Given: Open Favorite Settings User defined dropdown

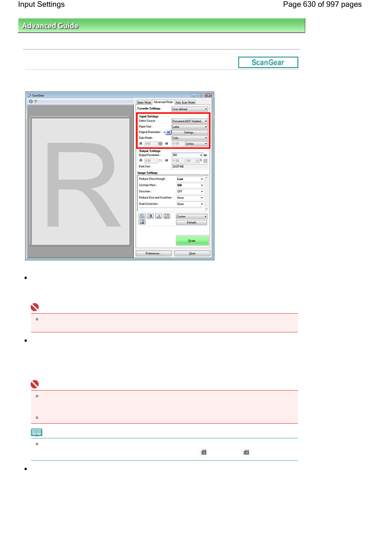Looking at the screenshot, I should coord(190,109).
